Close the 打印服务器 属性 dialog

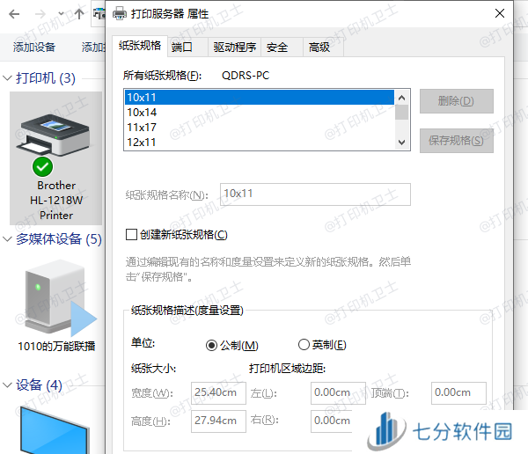point(500,13)
